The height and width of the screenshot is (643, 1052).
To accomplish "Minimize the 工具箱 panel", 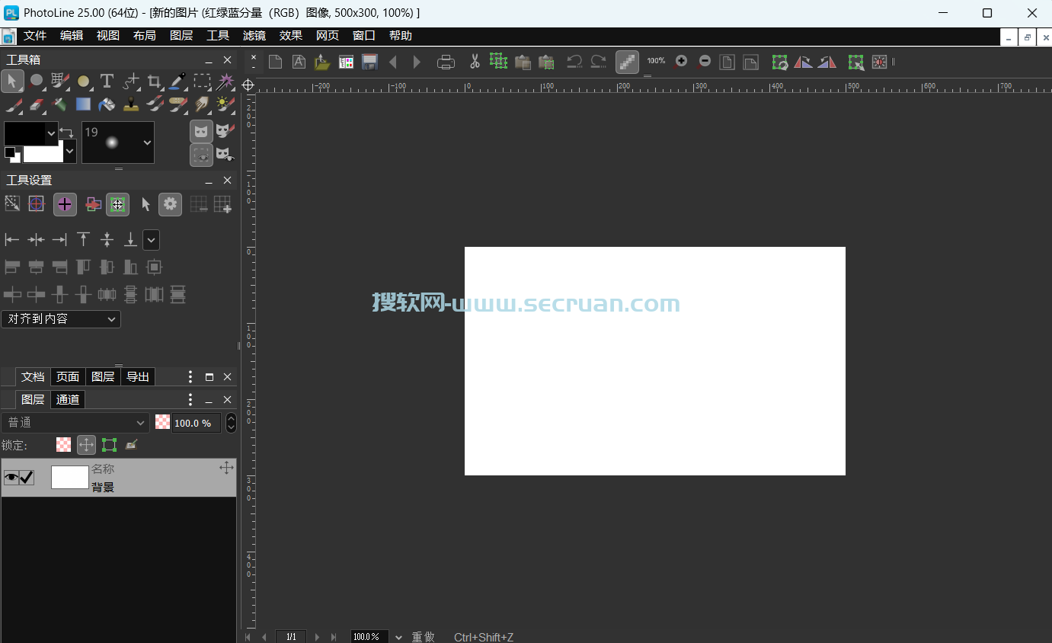I will [x=208, y=60].
